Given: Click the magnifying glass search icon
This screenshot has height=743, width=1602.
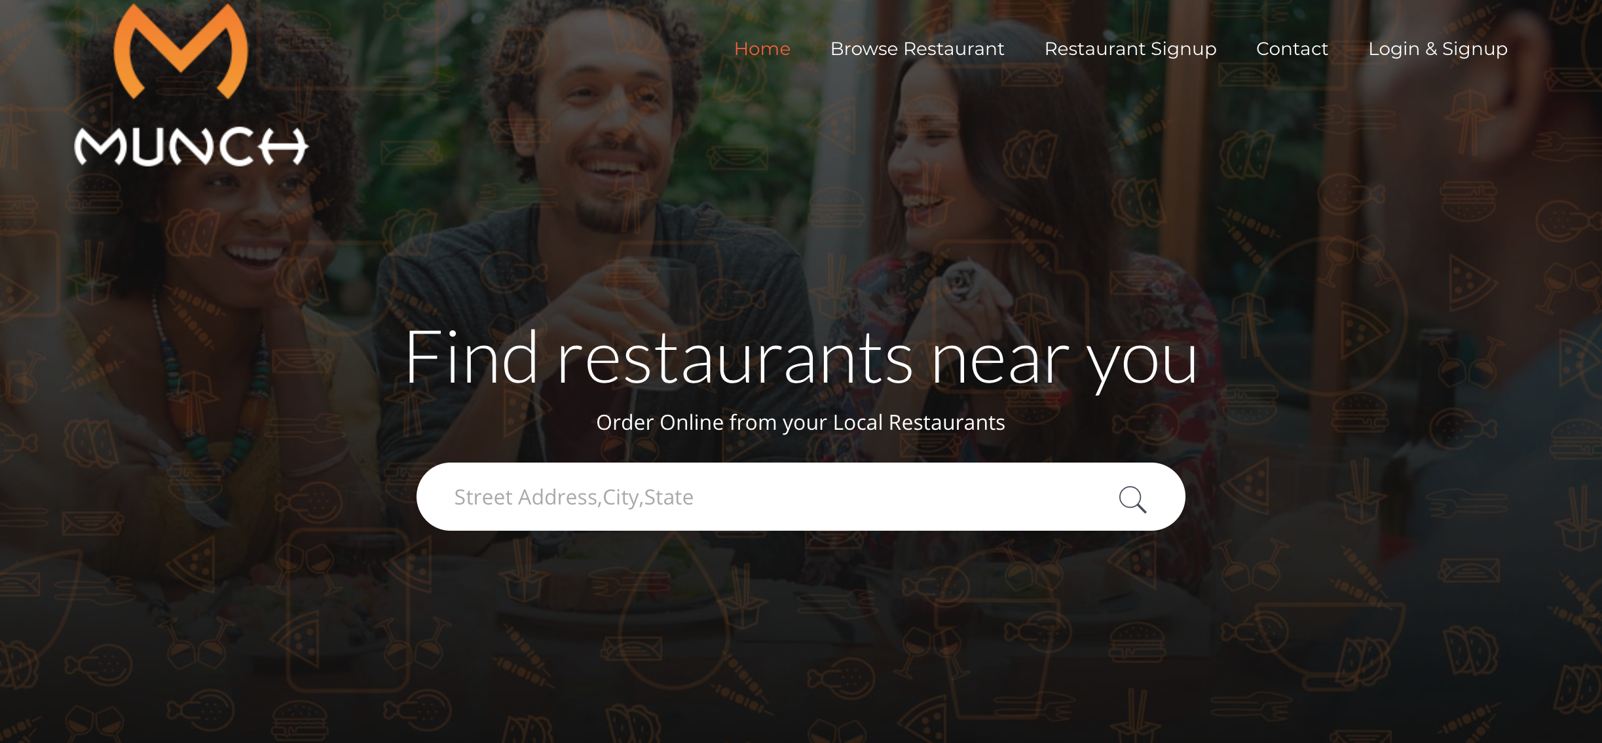Looking at the screenshot, I should pyautogui.click(x=1132, y=499).
